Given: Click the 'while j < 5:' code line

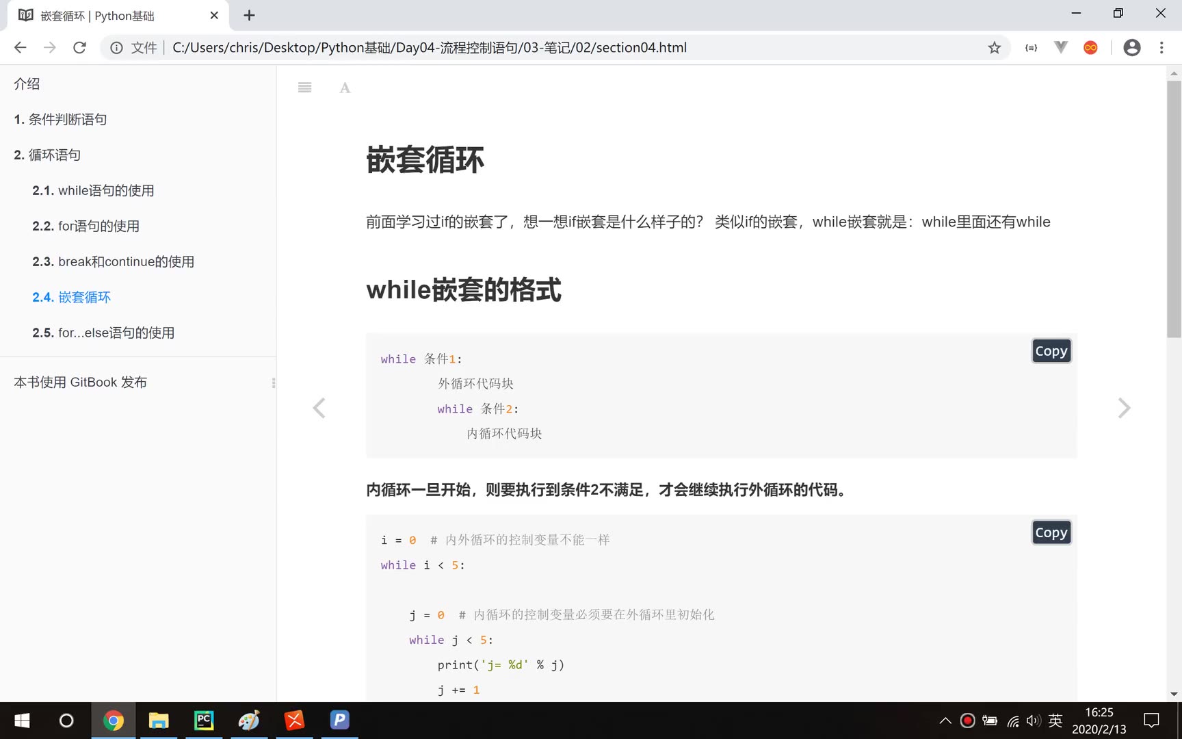Looking at the screenshot, I should pos(451,640).
